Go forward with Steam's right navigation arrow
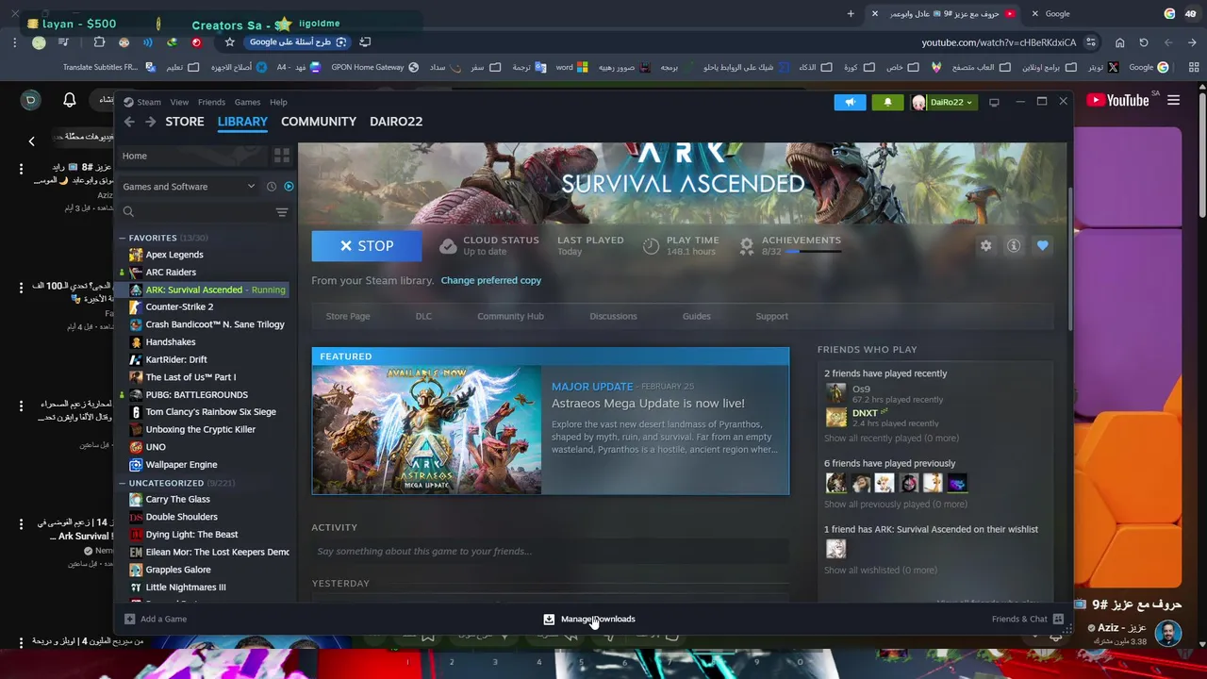Viewport: 1207px width, 679px height. coord(151,122)
